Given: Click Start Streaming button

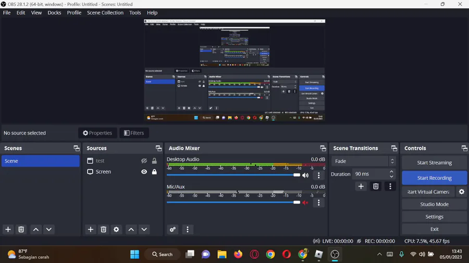Looking at the screenshot, I should [x=434, y=163].
